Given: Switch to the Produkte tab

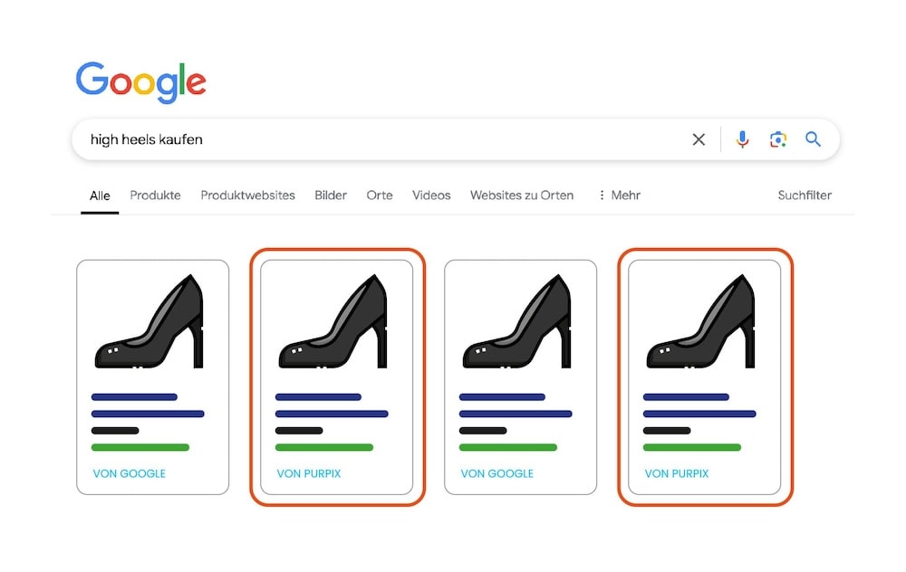Looking at the screenshot, I should tap(155, 195).
